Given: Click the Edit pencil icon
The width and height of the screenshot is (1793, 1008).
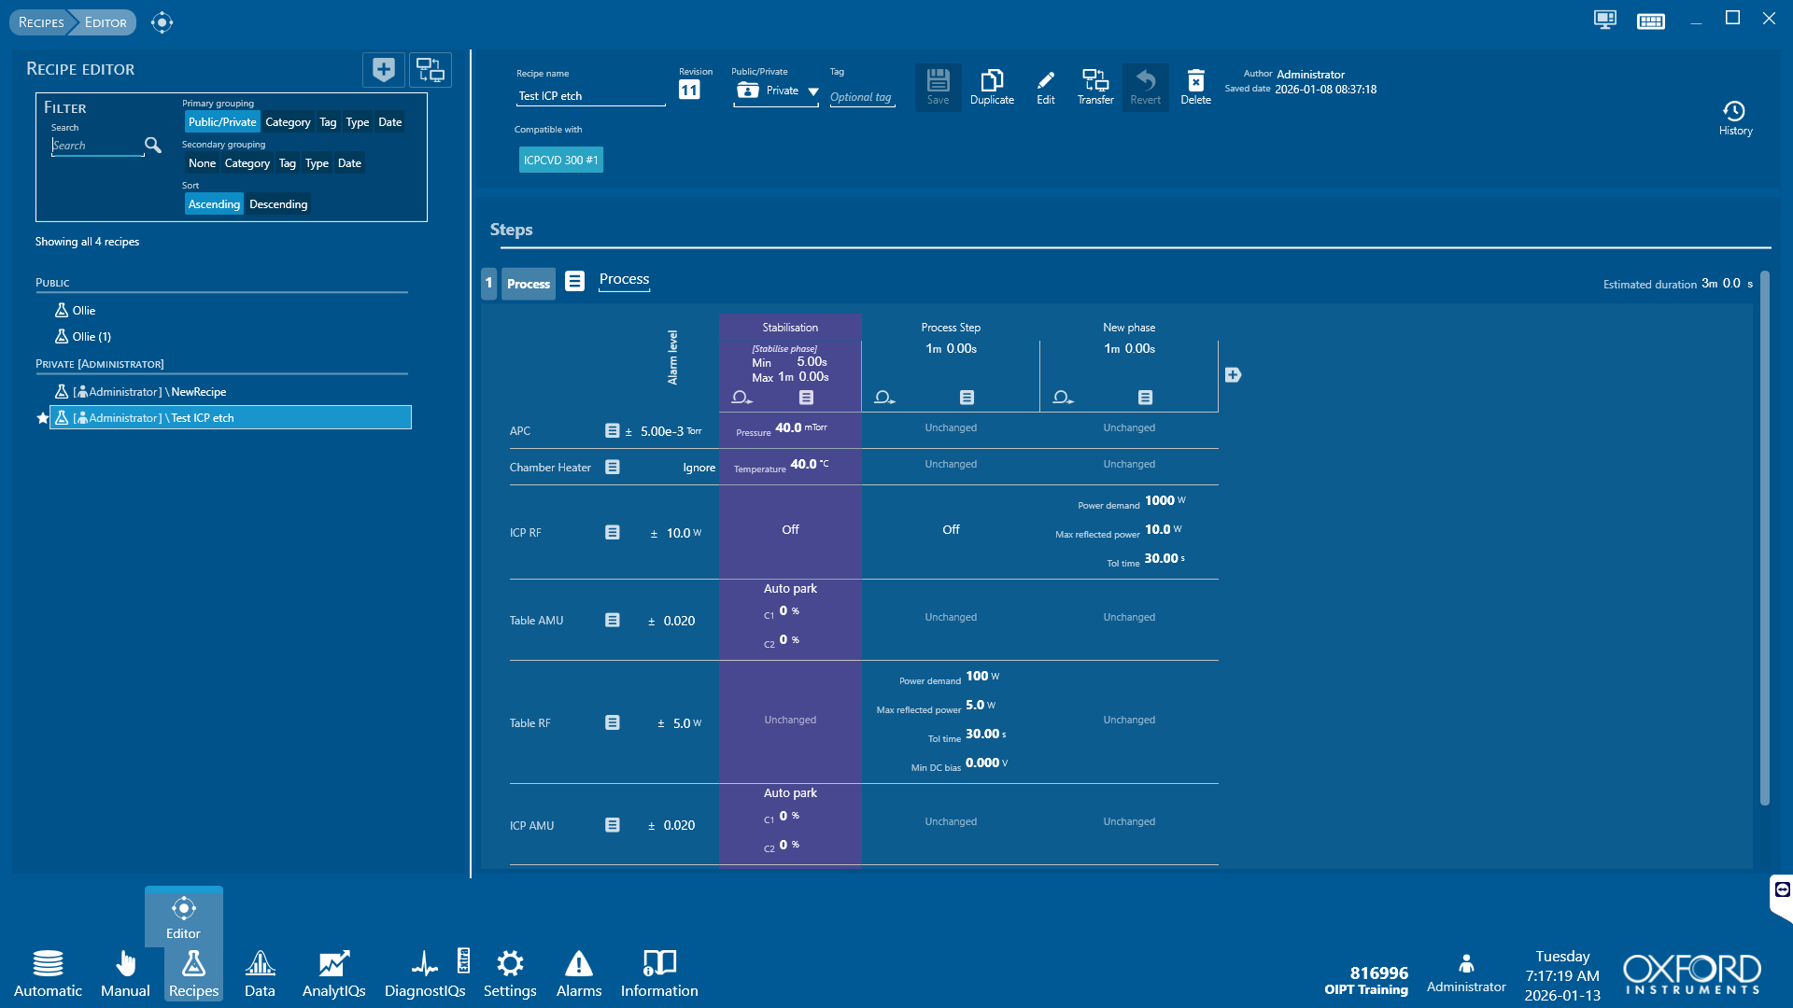Looking at the screenshot, I should pyautogui.click(x=1045, y=86).
